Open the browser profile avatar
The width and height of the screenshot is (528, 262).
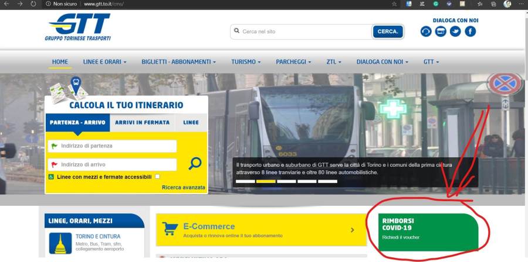[x=507, y=4]
